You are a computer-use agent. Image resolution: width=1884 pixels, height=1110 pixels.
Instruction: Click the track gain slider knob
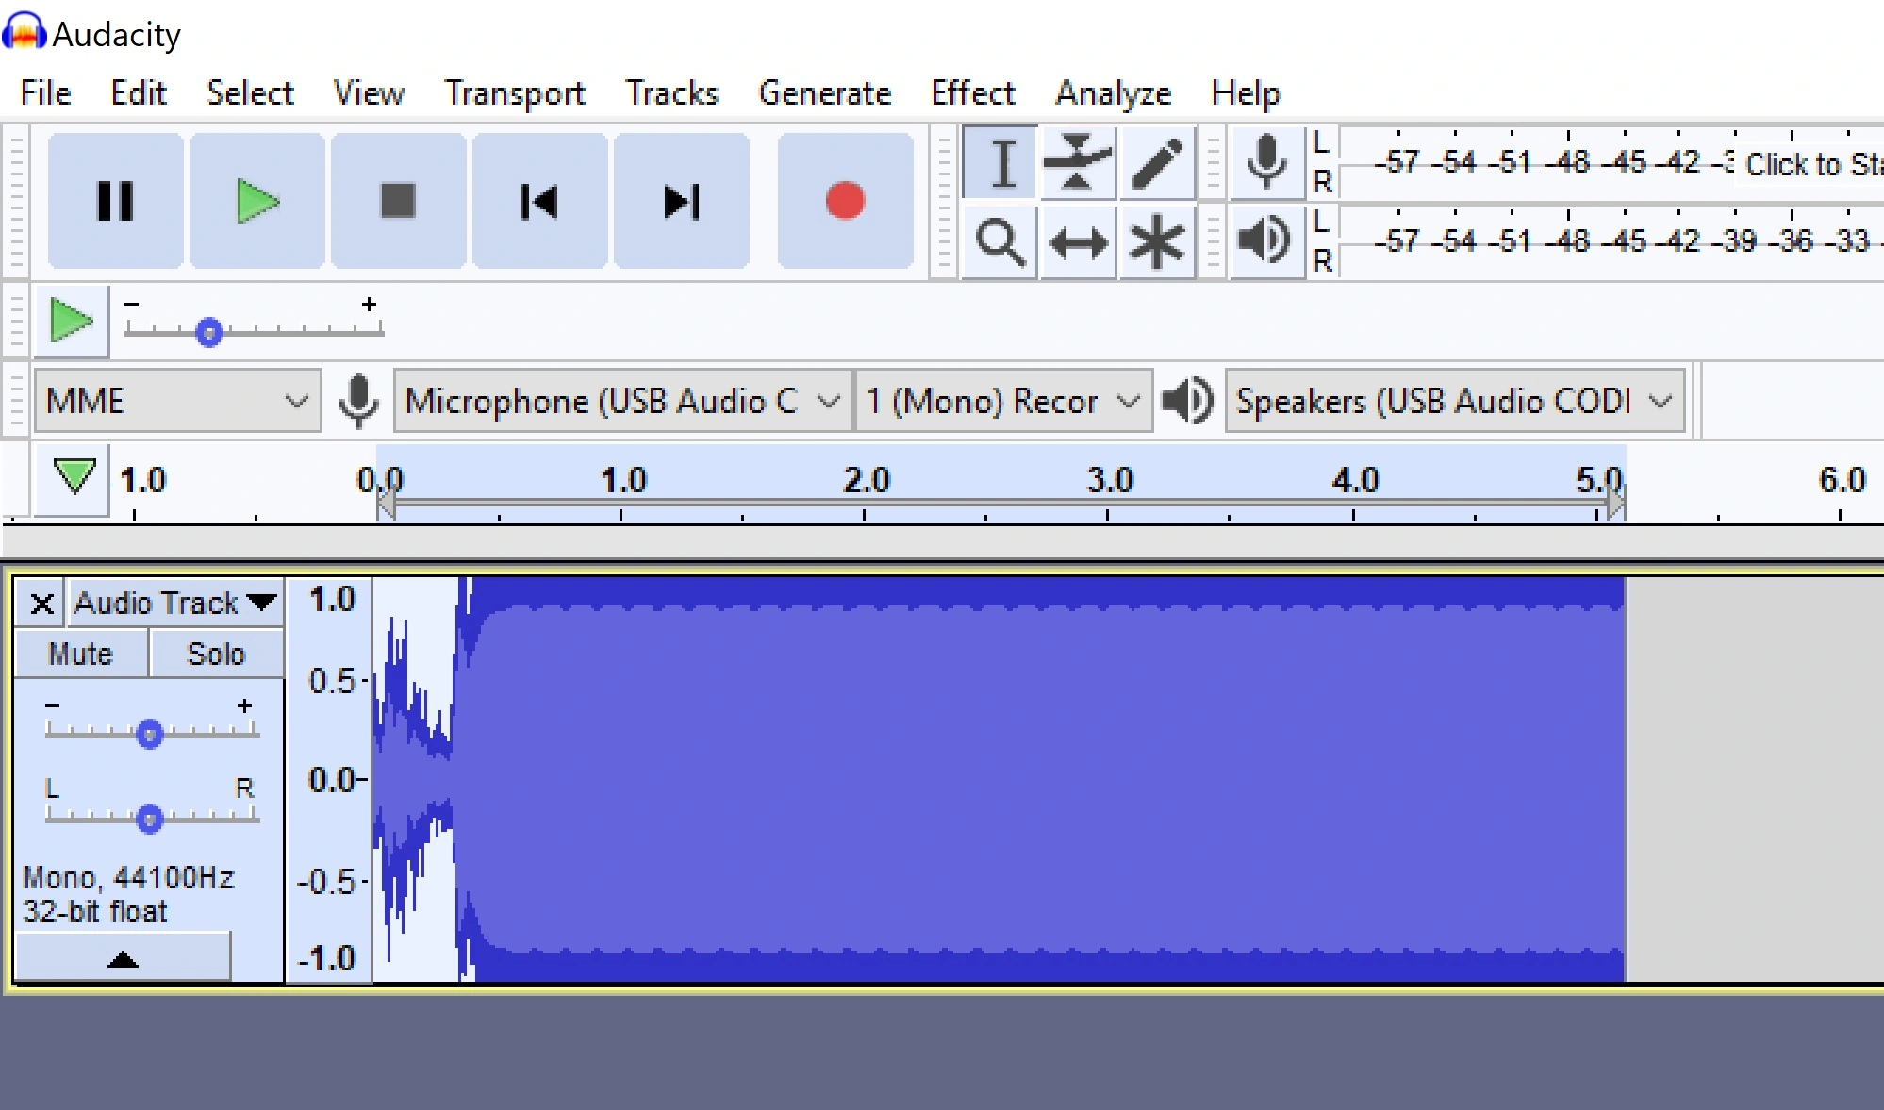[150, 733]
